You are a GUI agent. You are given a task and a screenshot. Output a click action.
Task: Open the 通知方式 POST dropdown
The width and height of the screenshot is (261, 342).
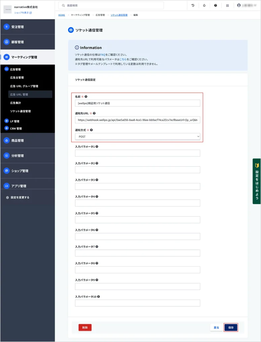(x=138, y=137)
